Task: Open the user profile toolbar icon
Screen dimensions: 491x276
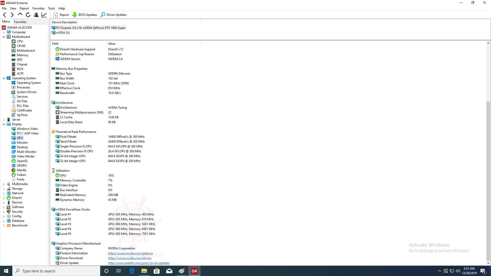Action: point(36,15)
